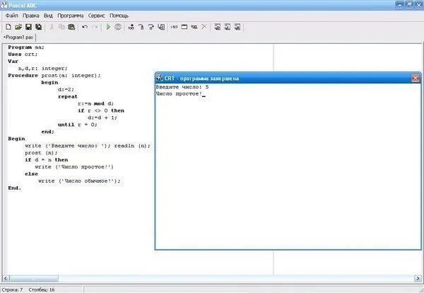Click the run to cursor icon
This screenshot has width=424, height=293.
tap(161, 27)
